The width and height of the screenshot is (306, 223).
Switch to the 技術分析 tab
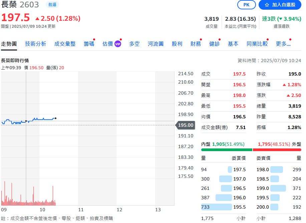35,44
